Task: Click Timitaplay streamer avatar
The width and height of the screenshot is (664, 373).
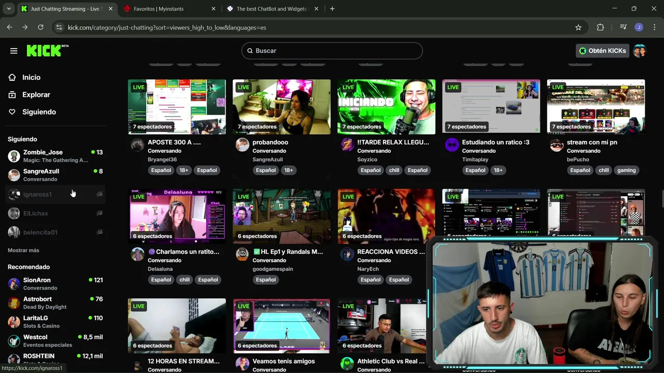Action: [x=452, y=145]
